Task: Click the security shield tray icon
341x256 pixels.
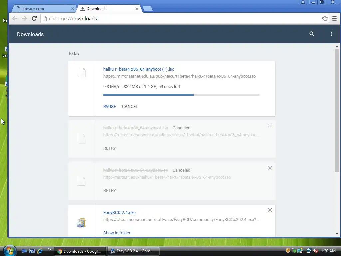Action: 288,251
